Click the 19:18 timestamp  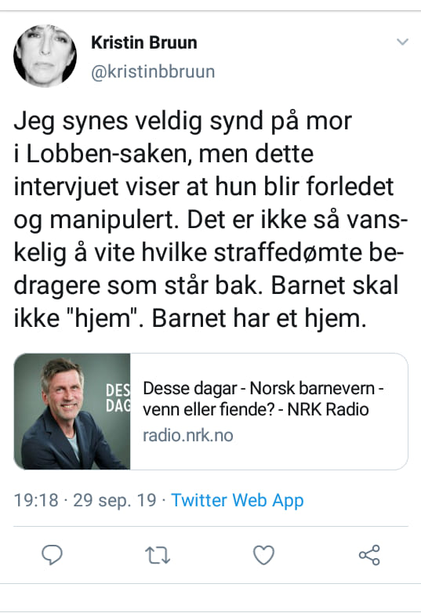(x=36, y=500)
